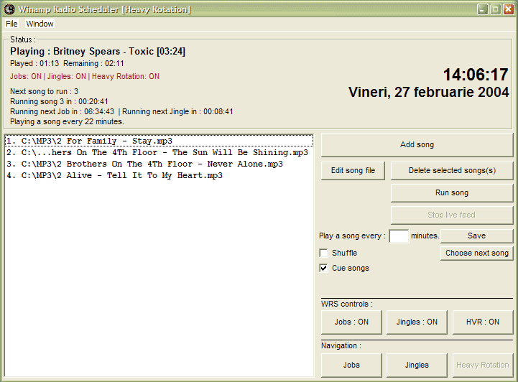Viewport: 518px width, 382px height.
Task: Toggle the Jingles : ON control
Action: (417, 322)
